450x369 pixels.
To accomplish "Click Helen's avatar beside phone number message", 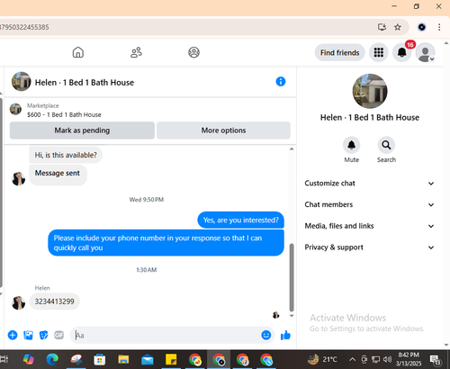I will pos(18,302).
